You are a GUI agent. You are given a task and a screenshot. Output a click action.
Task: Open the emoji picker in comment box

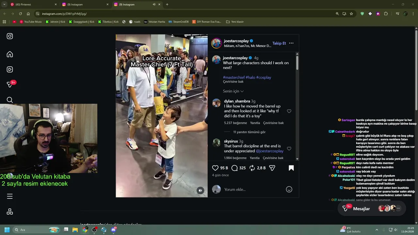point(289,189)
